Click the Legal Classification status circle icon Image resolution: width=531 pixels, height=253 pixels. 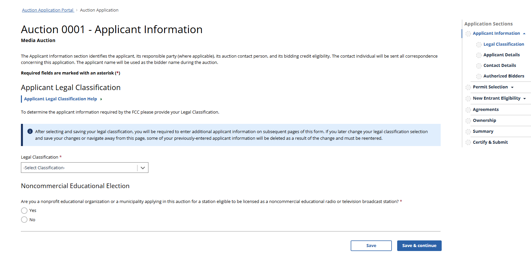tap(479, 45)
